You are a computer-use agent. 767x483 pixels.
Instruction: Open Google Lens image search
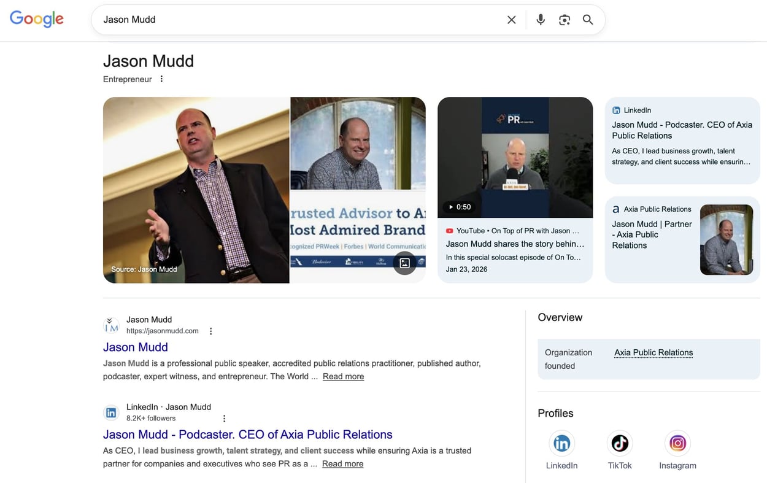(565, 20)
